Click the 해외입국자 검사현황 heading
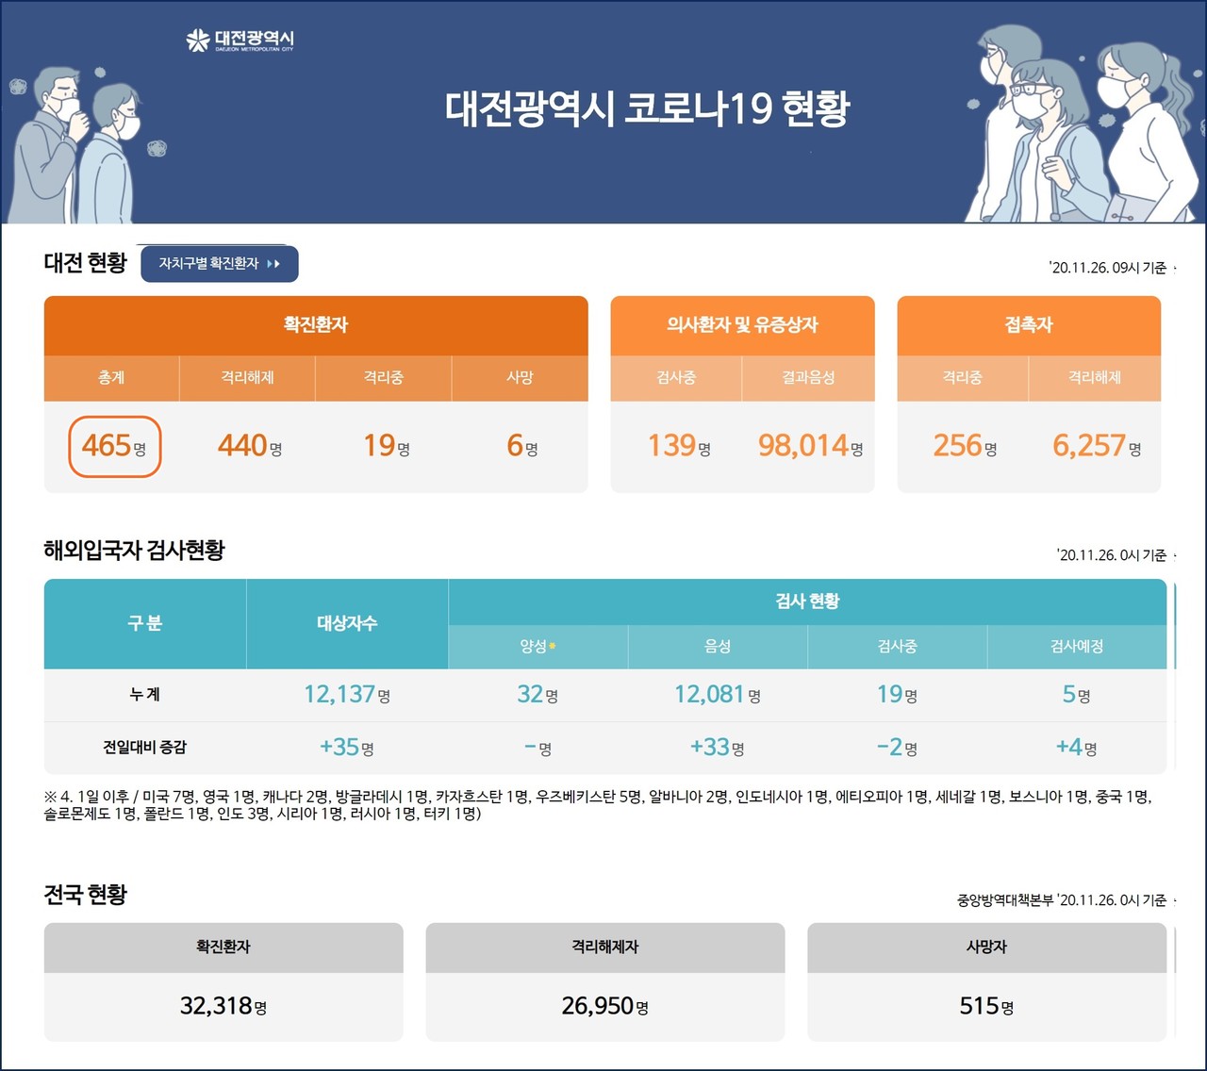Viewport: 1207px width, 1071px height. 134,551
